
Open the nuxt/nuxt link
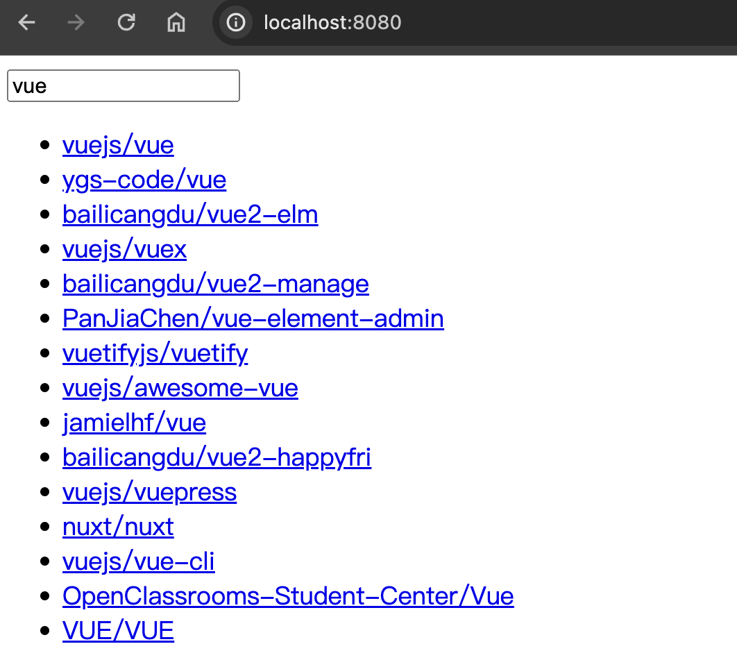pos(118,527)
